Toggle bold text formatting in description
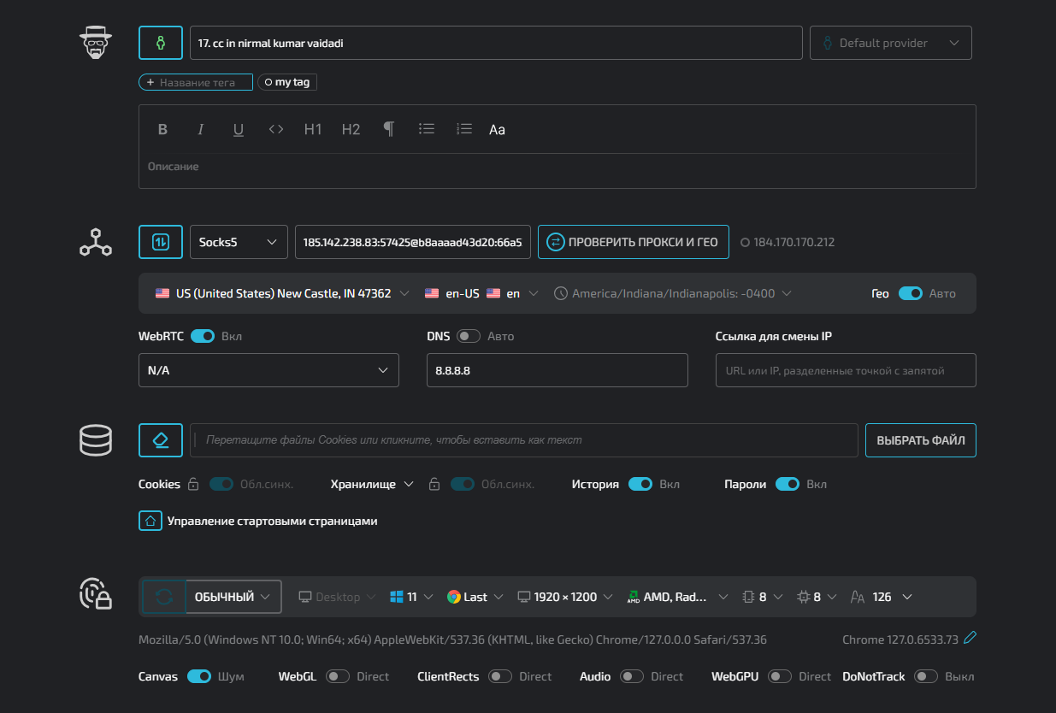Viewport: 1056px width, 713px height. (x=162, y=130)
